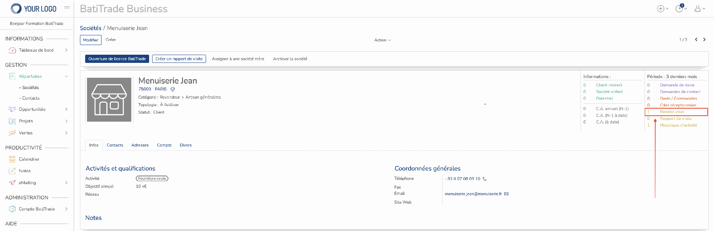Viewport: 714px width, 231px height.
Task: Open the Calendrier calendar icon
Action: 12,159
